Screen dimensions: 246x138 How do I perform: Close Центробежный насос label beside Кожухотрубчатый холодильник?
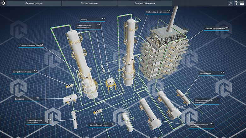point(113,124)
